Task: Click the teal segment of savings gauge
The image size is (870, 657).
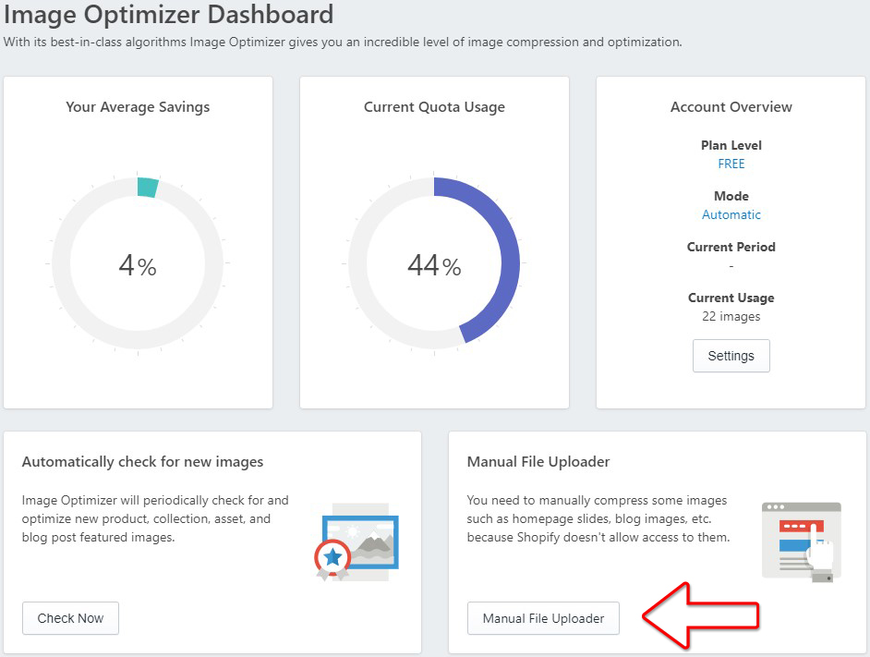Action: (x=147, y=188)
